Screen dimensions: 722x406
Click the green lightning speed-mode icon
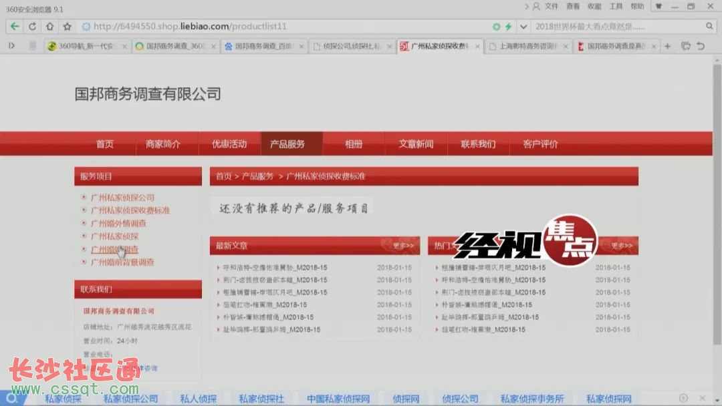[x=508, y=27]
